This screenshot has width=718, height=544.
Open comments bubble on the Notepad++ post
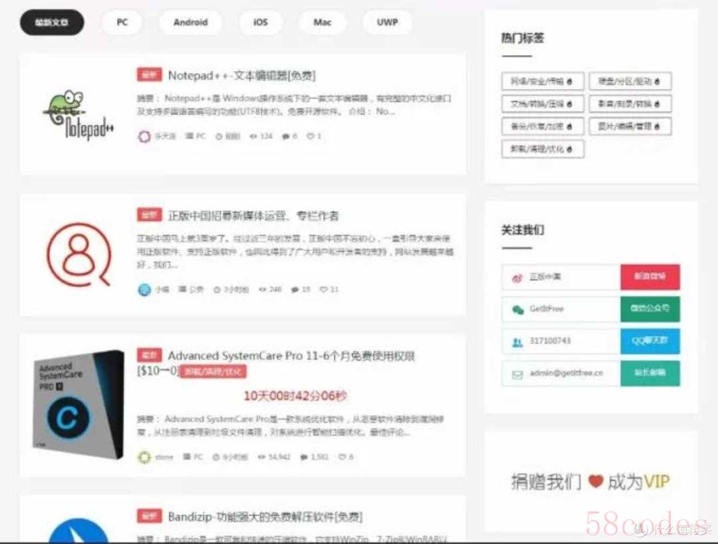point(286,136)
